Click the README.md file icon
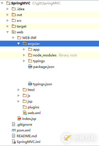Viewport: 99px width, 146px height. pos(13,136)
